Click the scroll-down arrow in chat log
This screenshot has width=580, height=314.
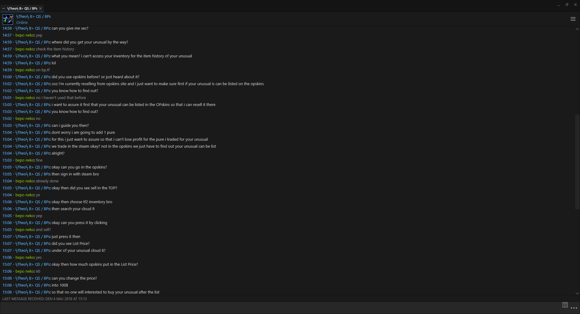[x=577, y=293]
